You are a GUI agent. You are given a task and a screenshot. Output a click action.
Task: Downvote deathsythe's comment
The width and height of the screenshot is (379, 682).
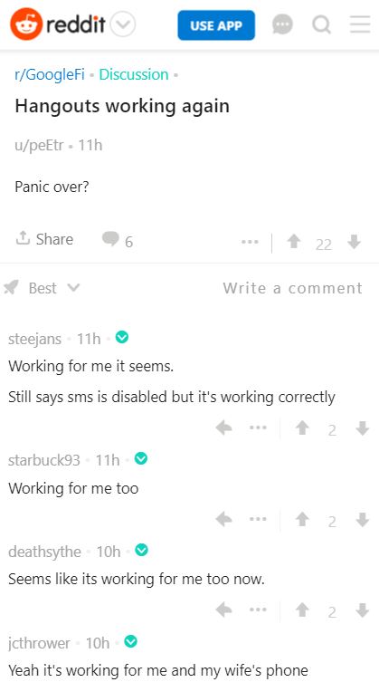[x=363, y=611]
